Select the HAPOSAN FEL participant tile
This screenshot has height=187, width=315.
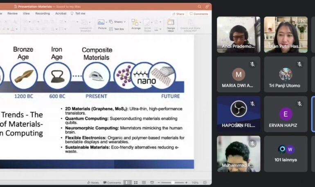point(239,114)
